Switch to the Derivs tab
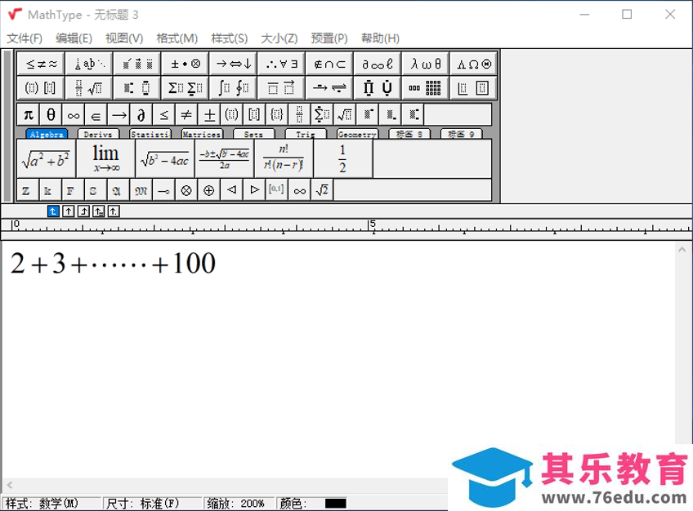The height and width of the screenshot is (511, 693). pyautogui.click(x=98, y=134)
